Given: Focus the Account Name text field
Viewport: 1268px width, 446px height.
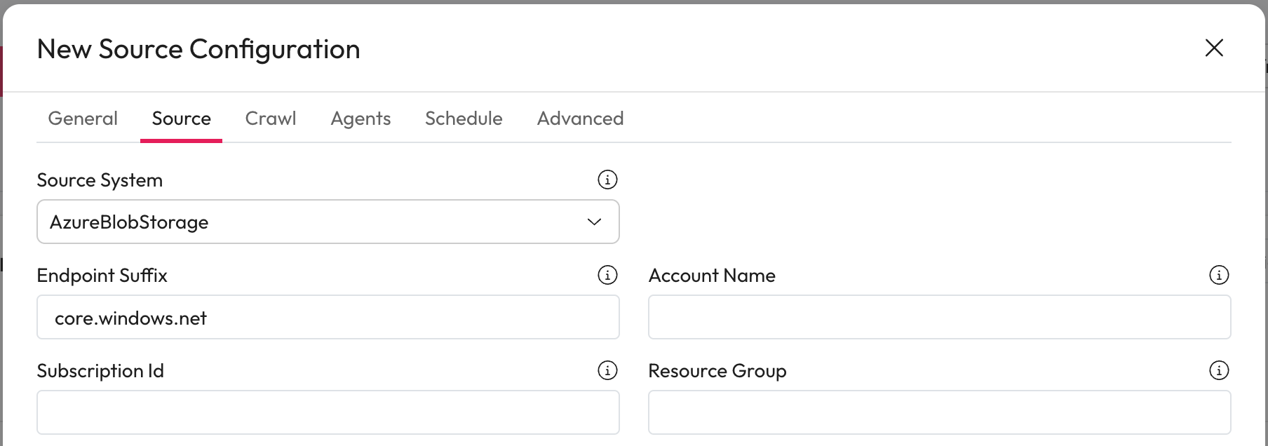Looking at the screenshot, I should 939,318.
